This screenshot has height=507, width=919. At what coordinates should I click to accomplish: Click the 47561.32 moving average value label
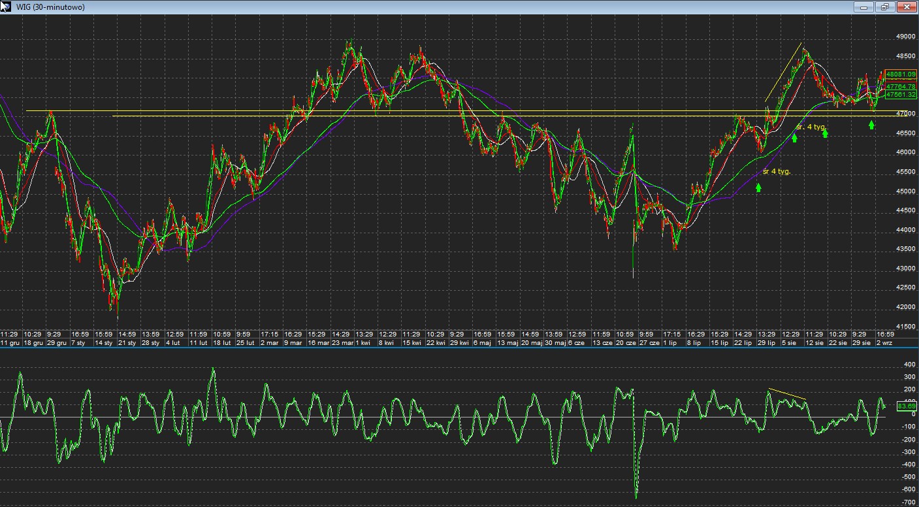(x=901, y=95)
